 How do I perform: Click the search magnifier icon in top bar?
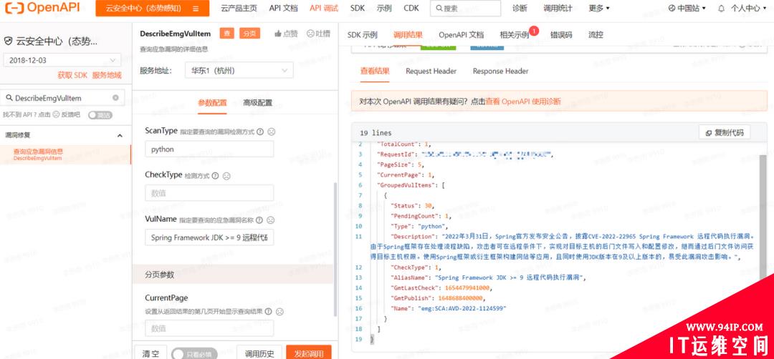[439, 9]
